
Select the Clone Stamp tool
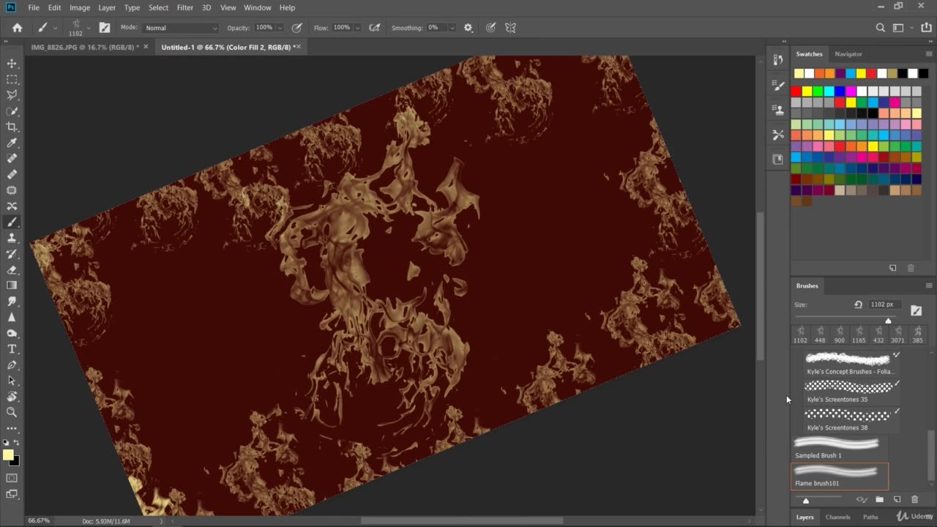coord(12,238)
